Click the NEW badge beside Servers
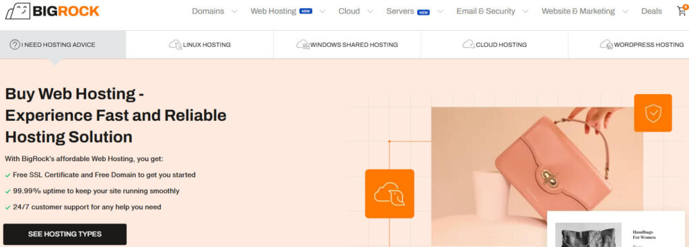689x247 pixels. [423, 12]
